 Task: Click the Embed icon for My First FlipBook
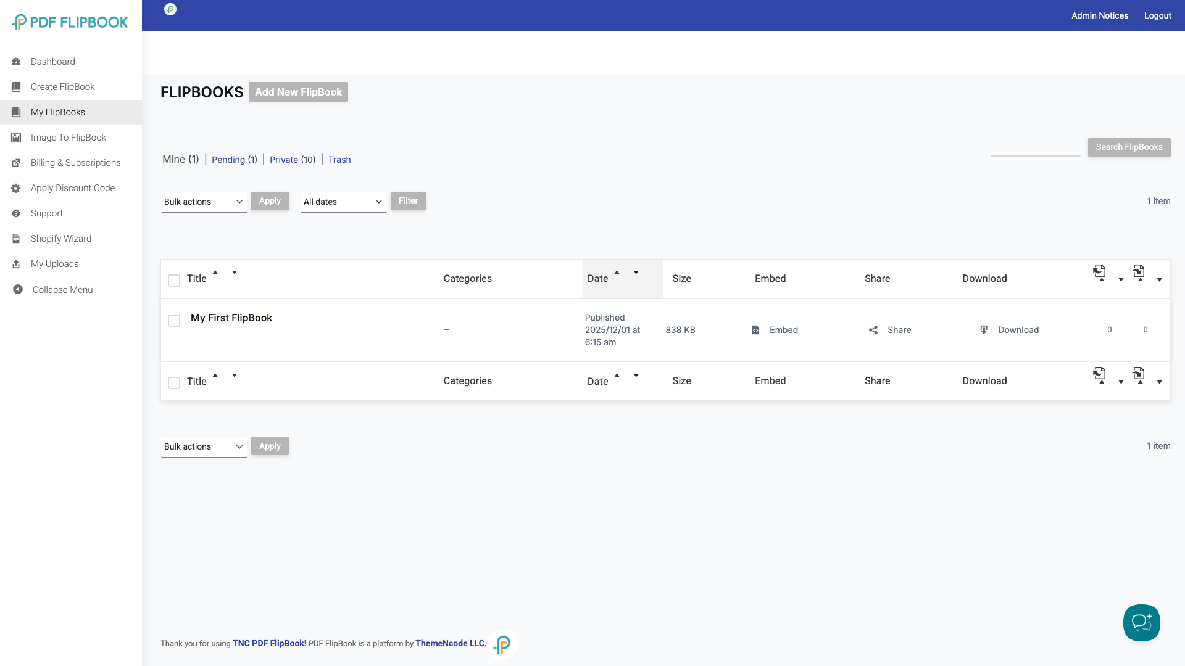[x=755, y=330]
